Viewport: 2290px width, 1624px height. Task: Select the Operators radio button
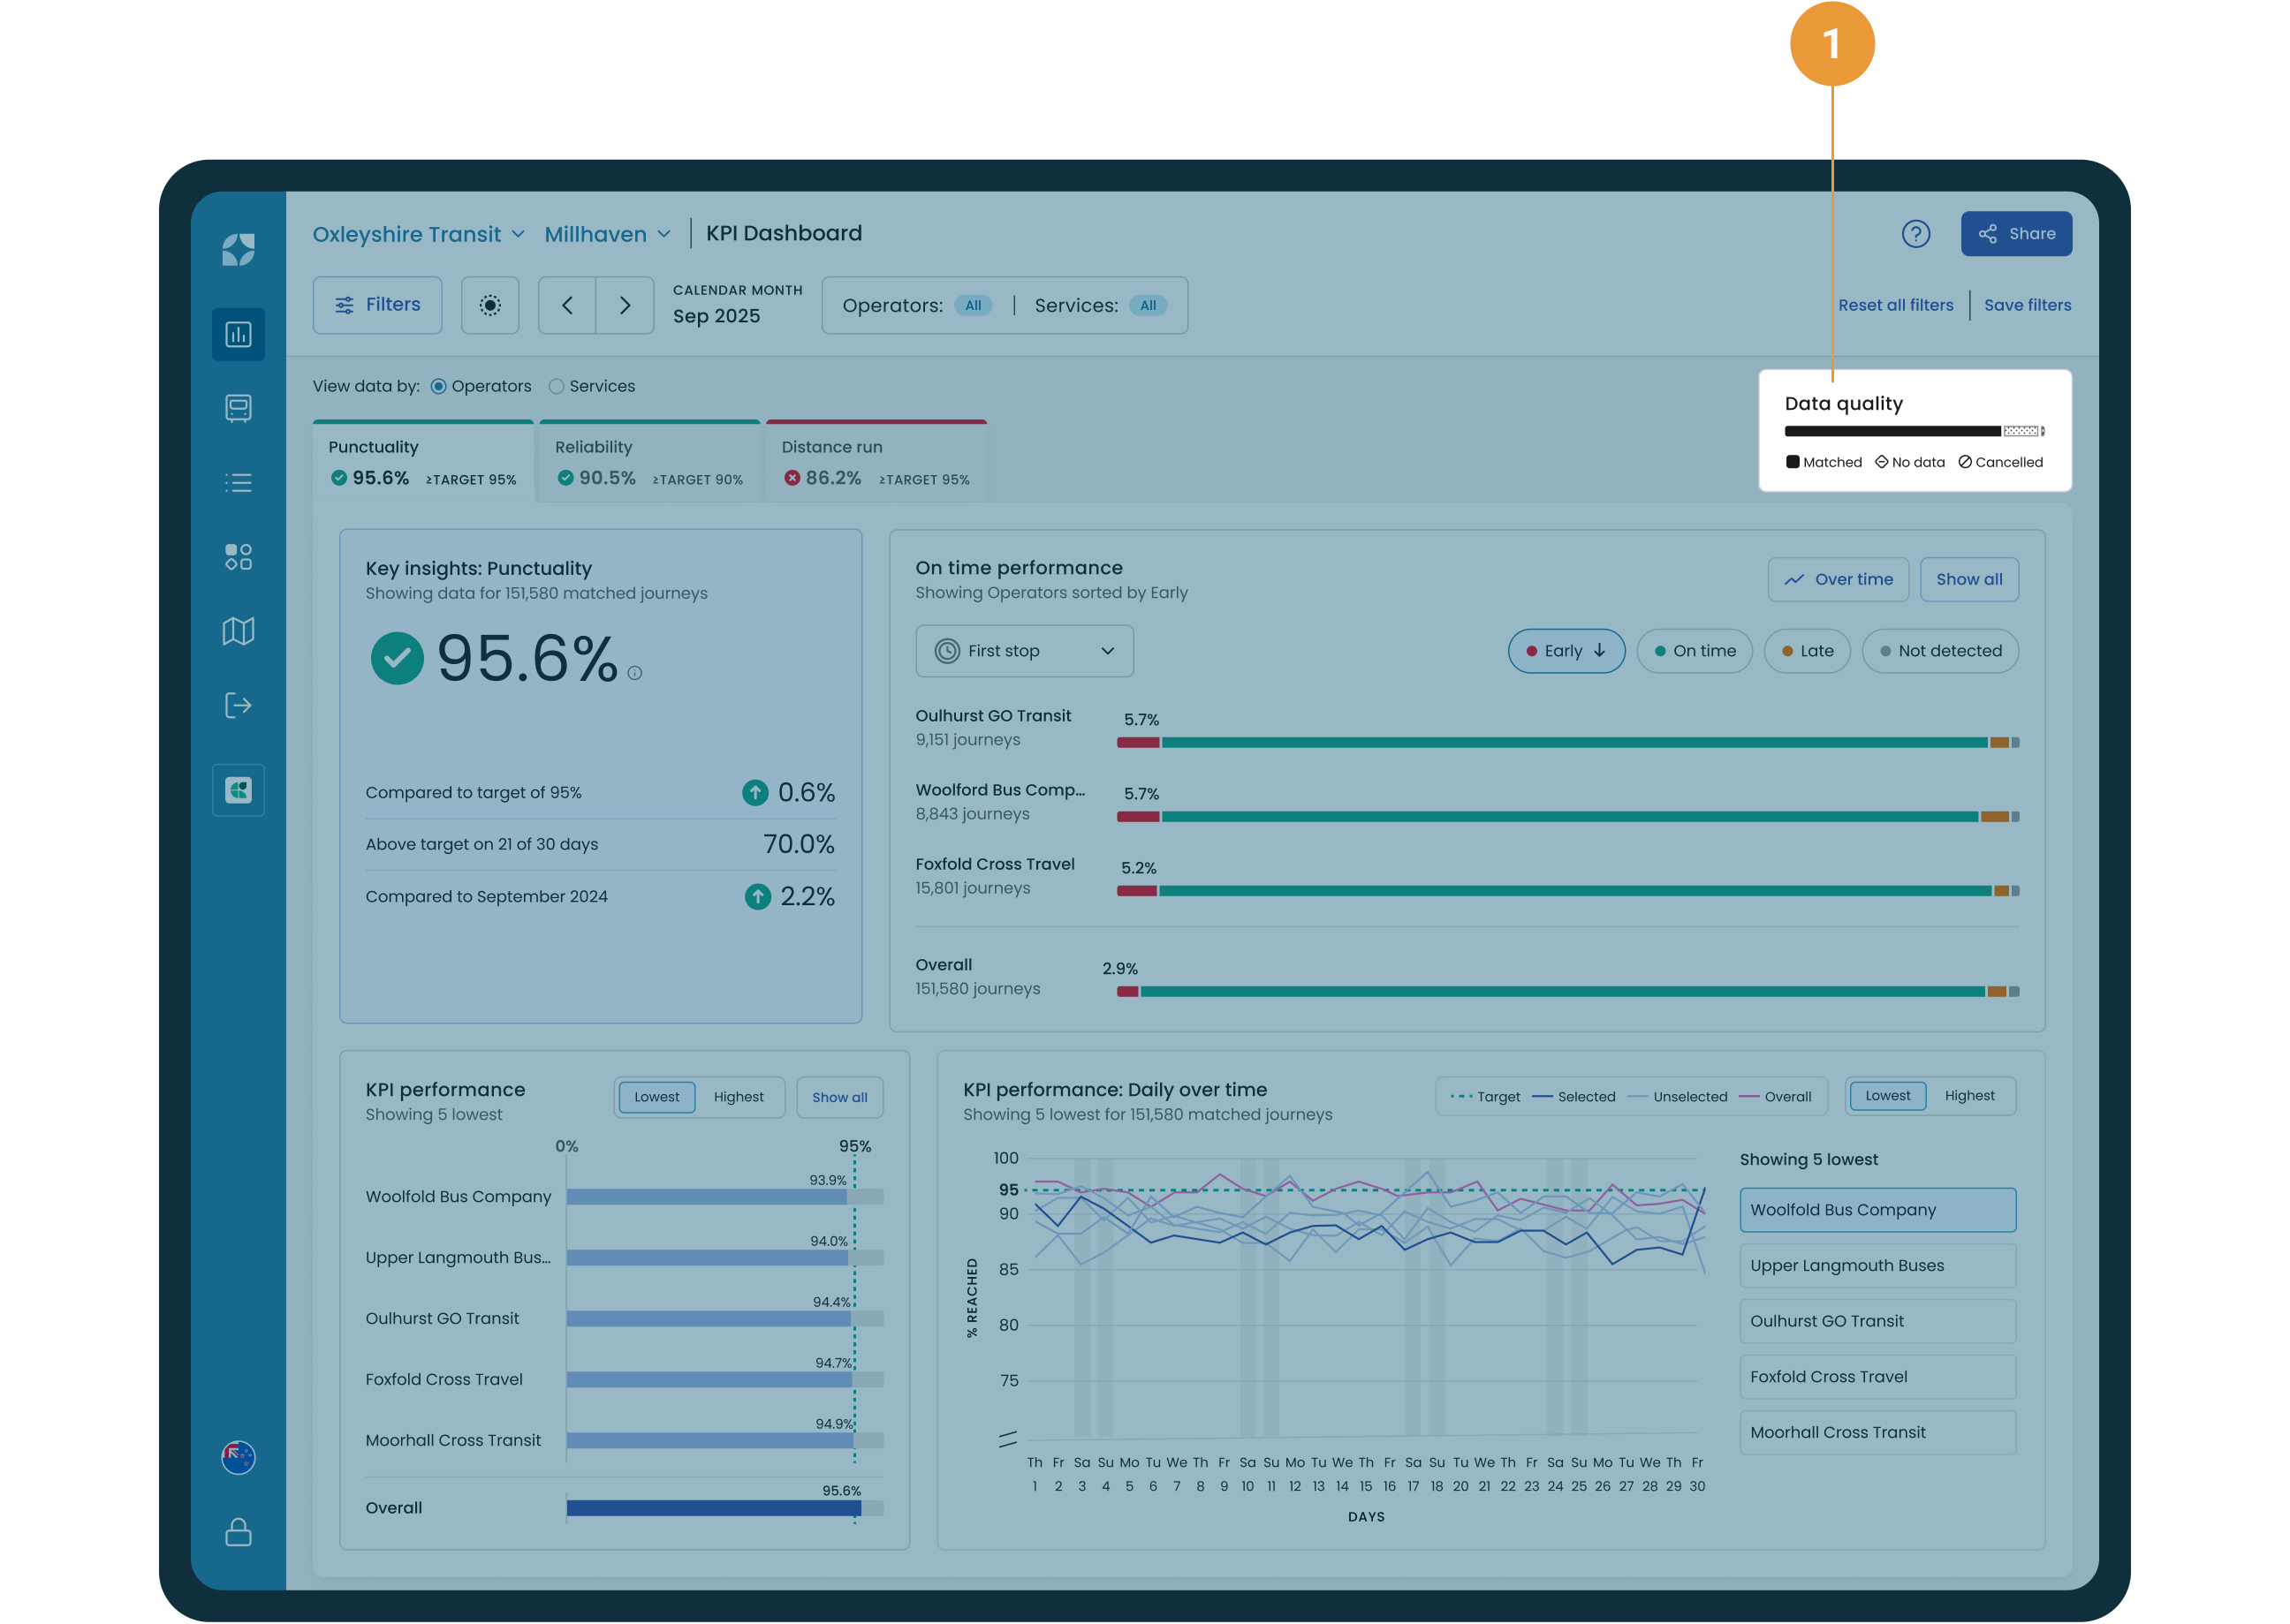coord(438,387)
